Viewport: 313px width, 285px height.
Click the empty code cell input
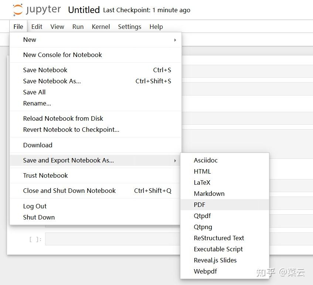(x=111, y=239)
